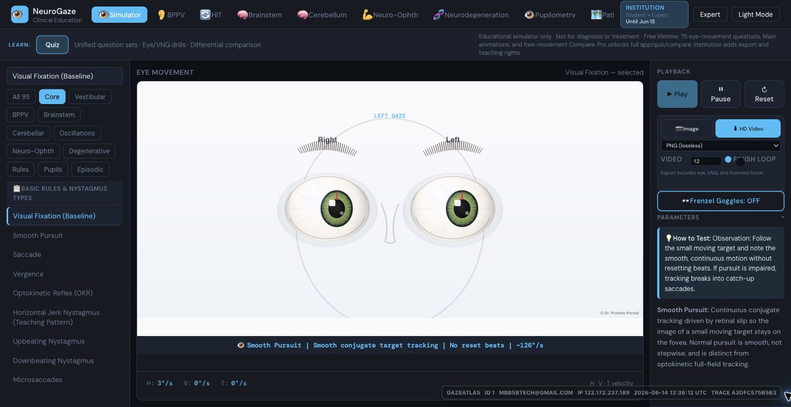Screen dimensions: 791x407
Task: Click the NeuroGaze eye logo icon
Action: (x=20, y=15)
